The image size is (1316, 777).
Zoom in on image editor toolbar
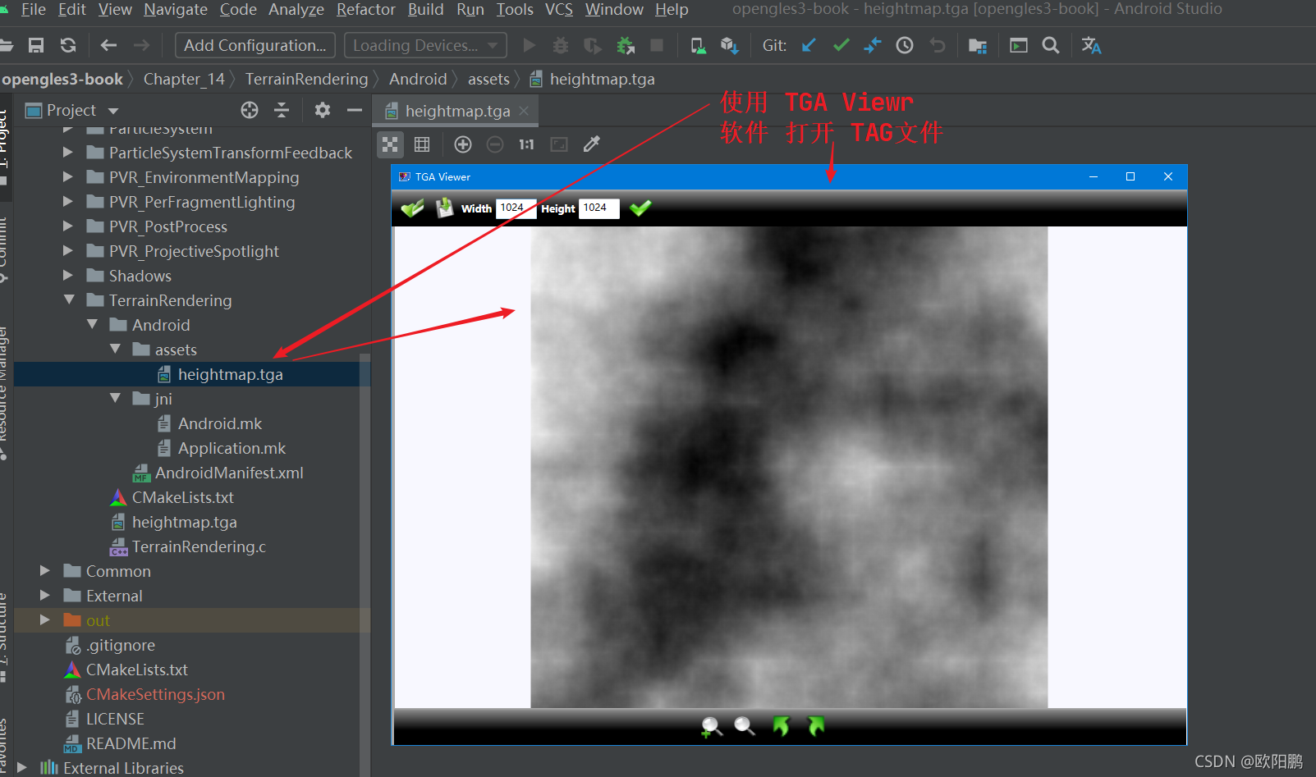coord(463,144)
